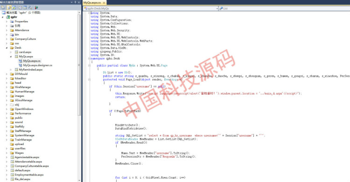This screenshot has width=350, height=182.
Task: Select the public folder
Action: 19,118
